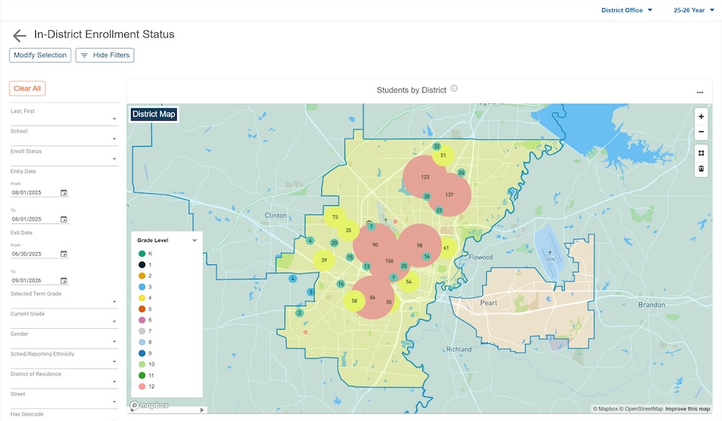Select the yellow 39 cluster
The width and height of the screenshot is (722, 421).
click(x=324, y=260)
